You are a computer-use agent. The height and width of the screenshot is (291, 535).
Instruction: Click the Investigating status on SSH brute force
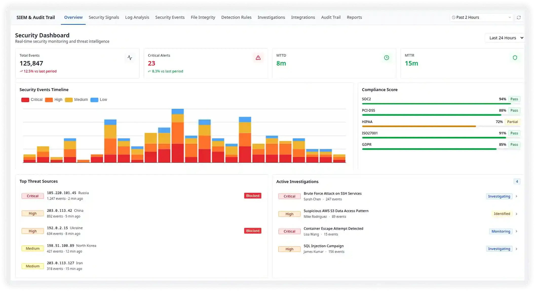point(499,196)
